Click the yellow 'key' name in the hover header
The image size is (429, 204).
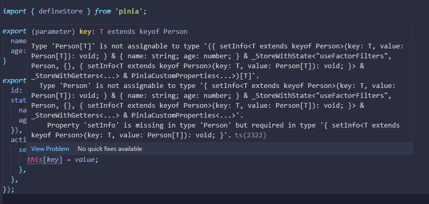(85, 32)
